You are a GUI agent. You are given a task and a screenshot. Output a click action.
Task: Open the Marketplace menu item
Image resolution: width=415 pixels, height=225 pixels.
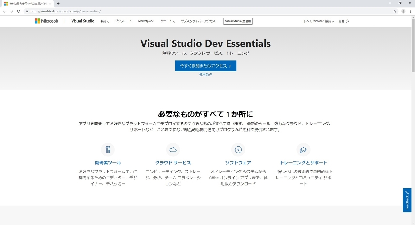146,21
